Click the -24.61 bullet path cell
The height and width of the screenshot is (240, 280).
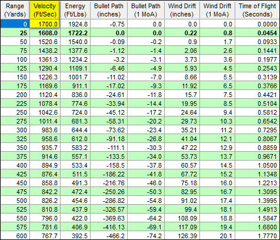point(109,95)
